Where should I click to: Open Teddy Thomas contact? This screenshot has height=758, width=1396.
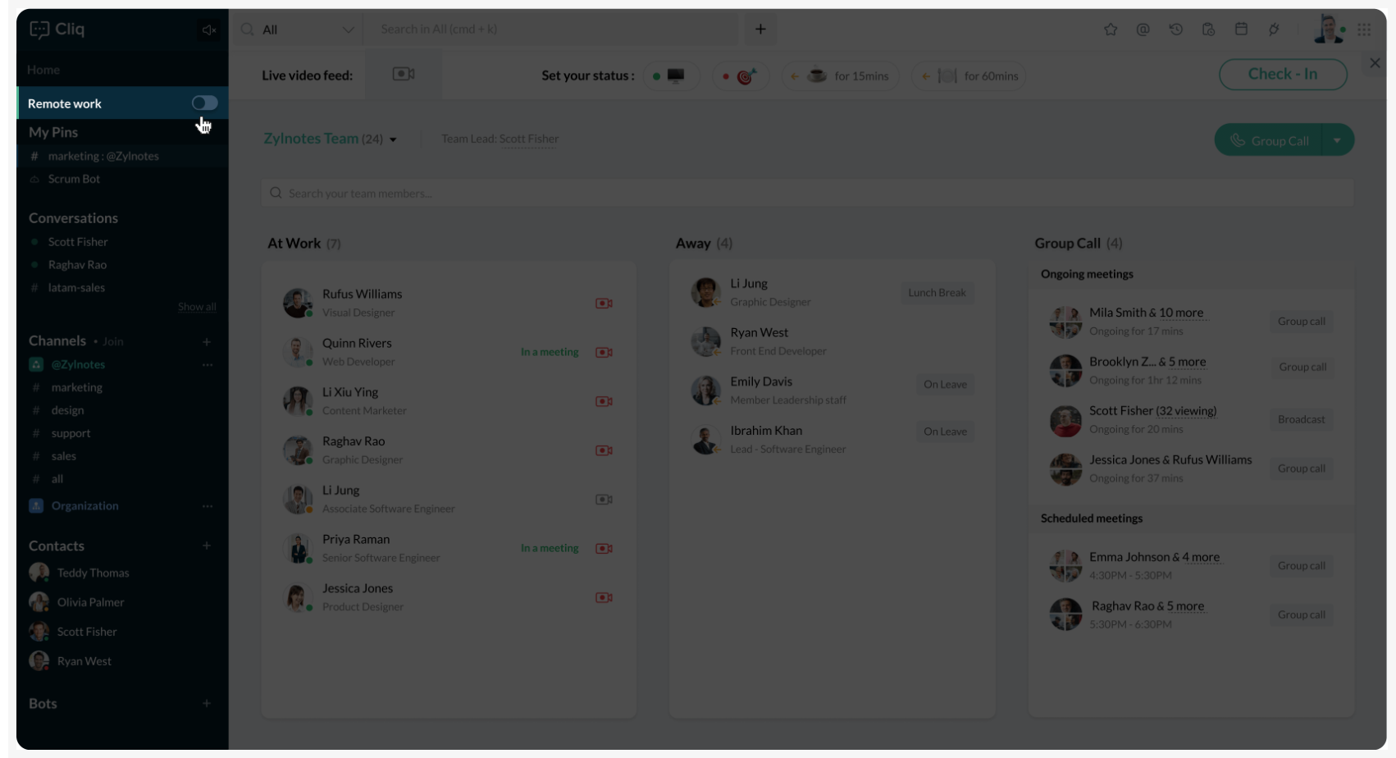pos(93,573)
